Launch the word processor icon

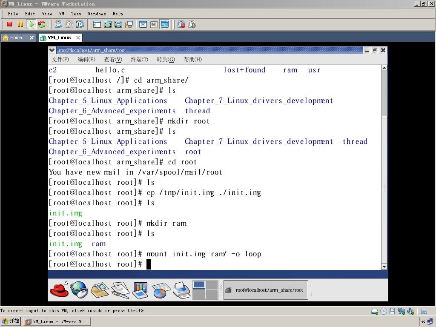(120, 290)
